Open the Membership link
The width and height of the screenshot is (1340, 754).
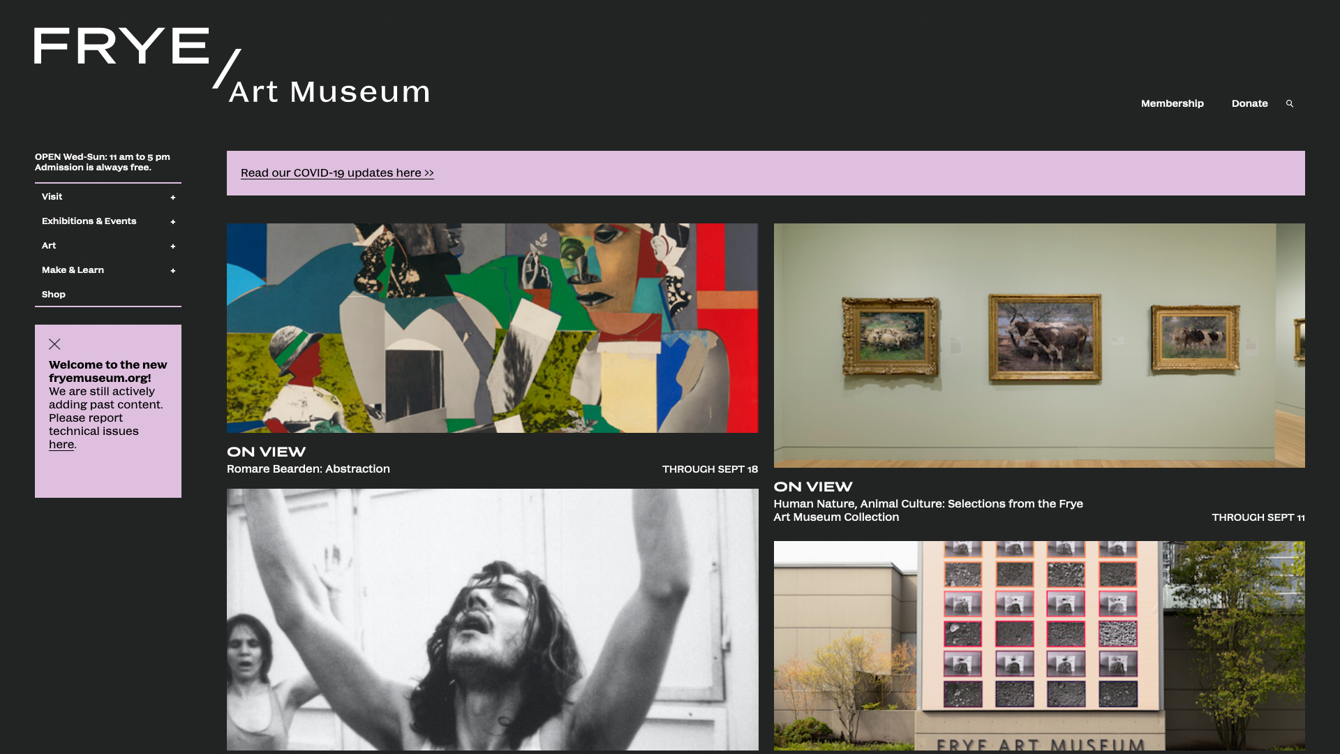pyautogui.click(x=1172, y=103)
